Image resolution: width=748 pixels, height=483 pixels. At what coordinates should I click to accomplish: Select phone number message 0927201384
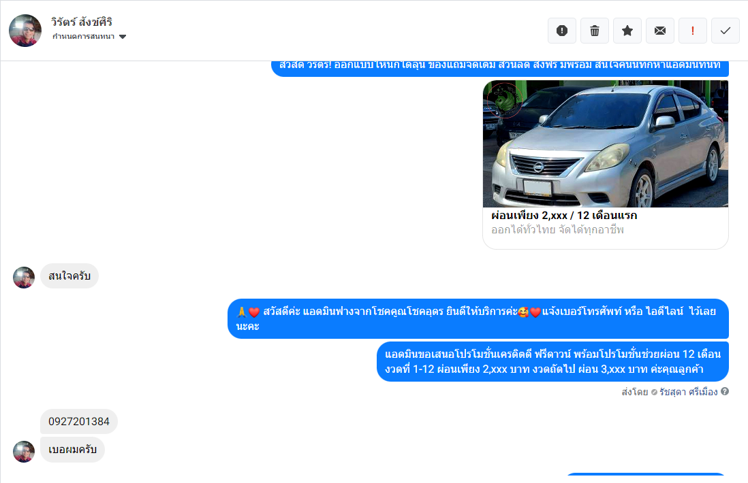coord(79,422)
